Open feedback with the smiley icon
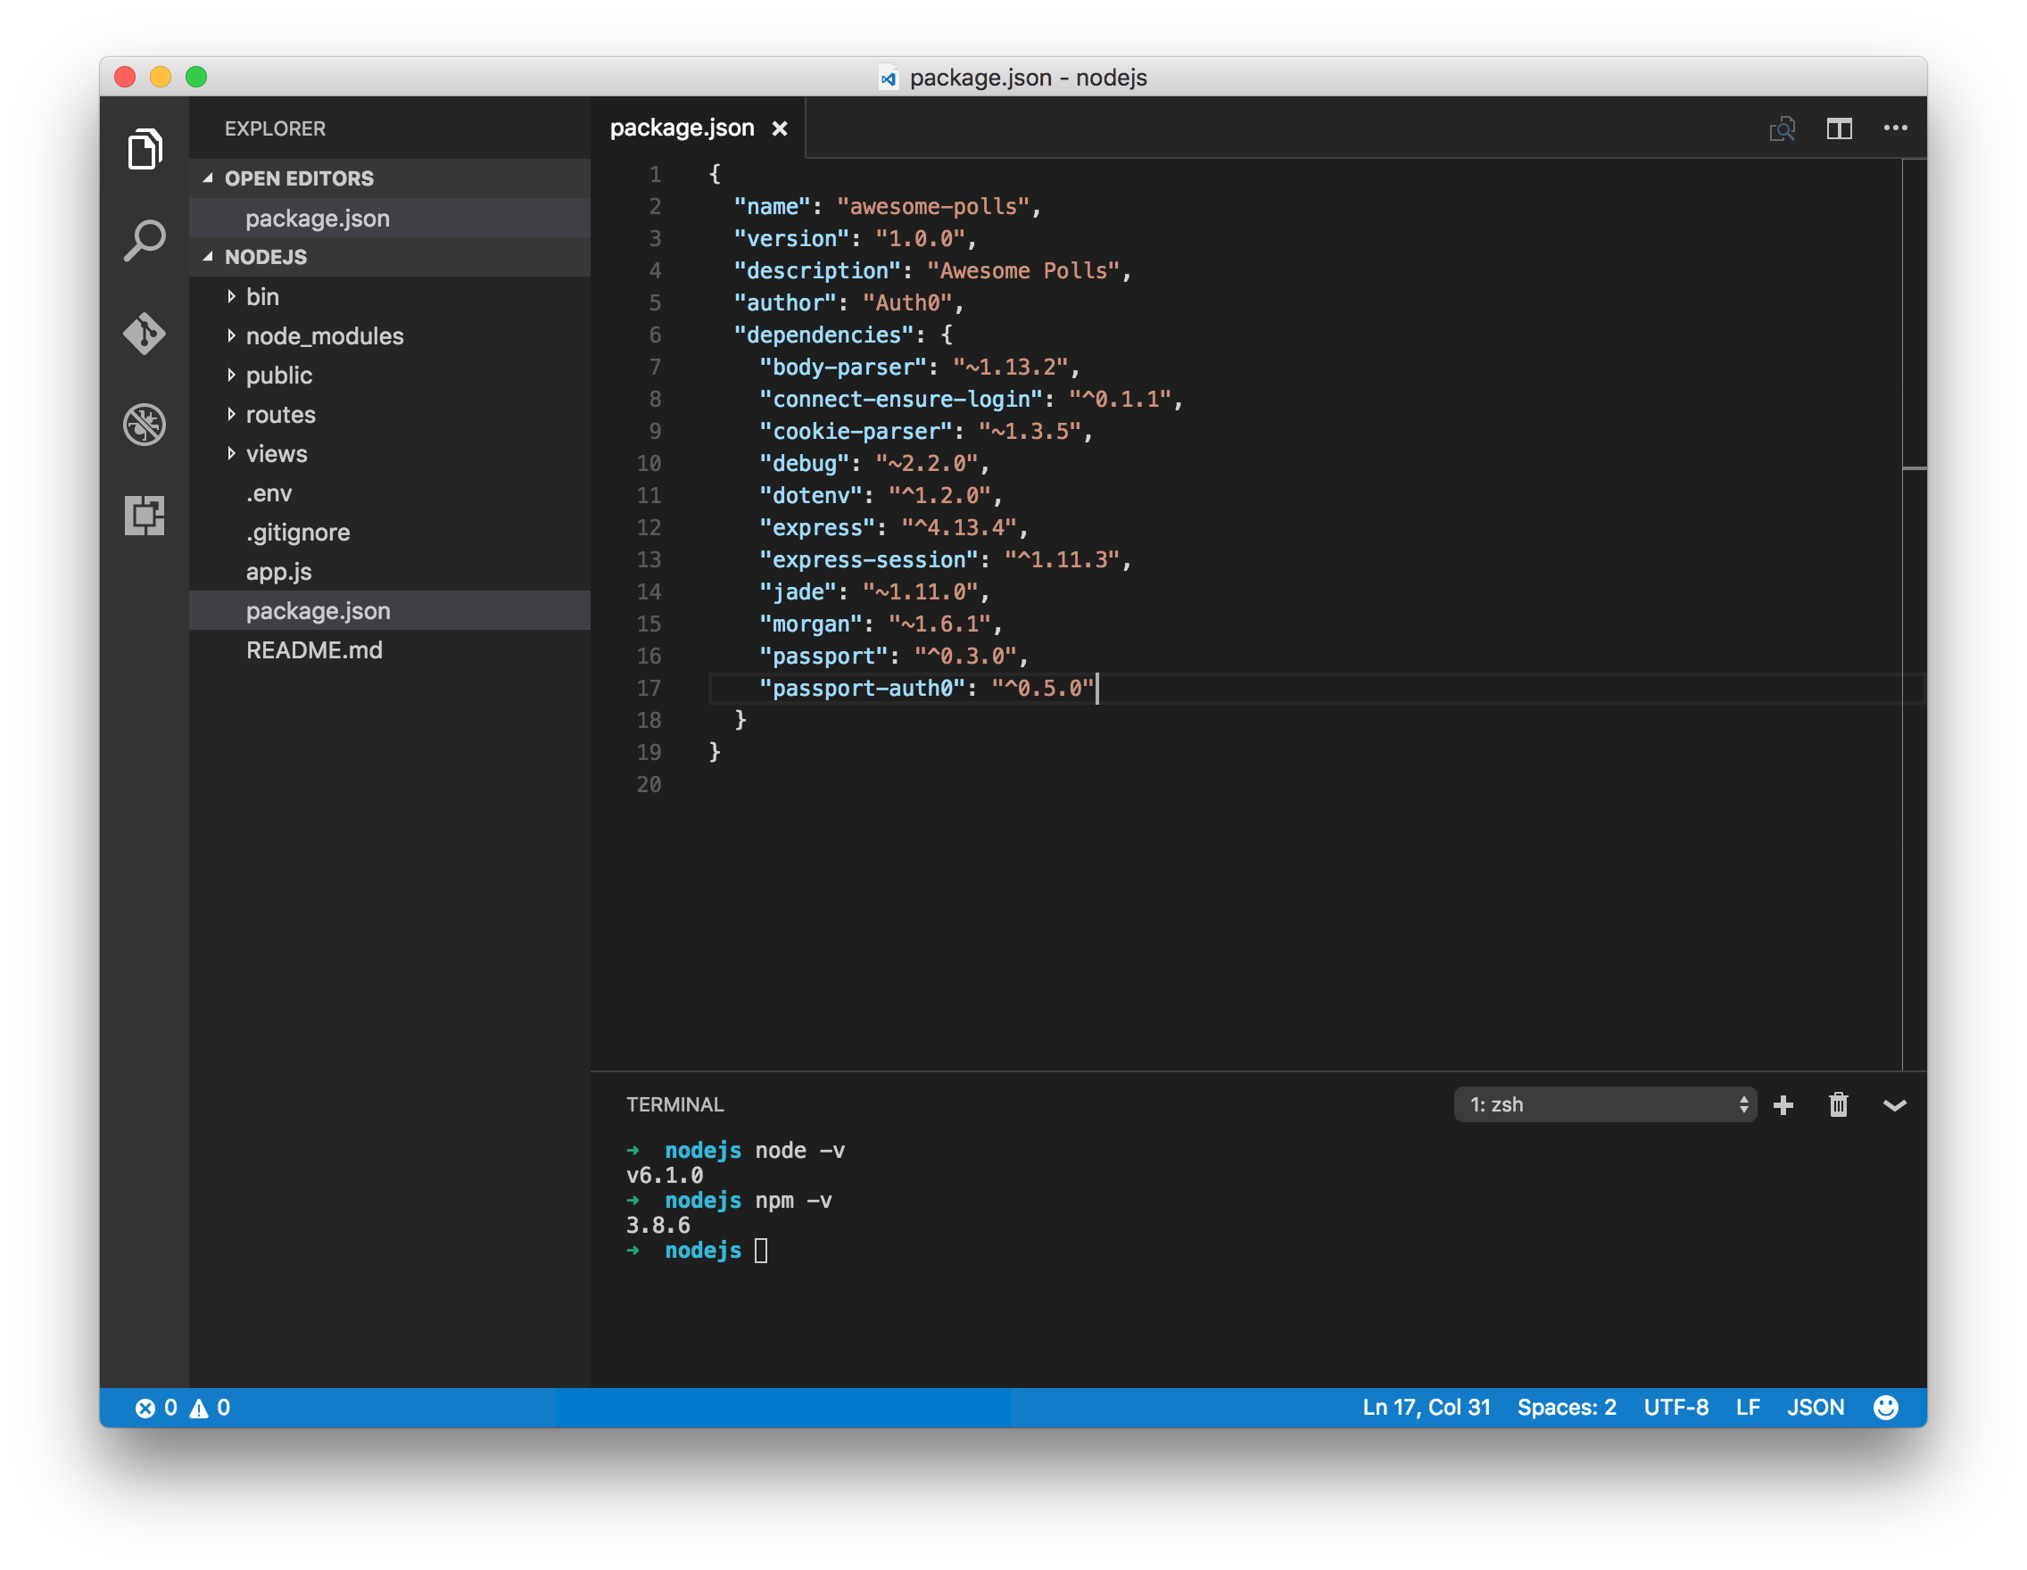 [1887, 1407]
